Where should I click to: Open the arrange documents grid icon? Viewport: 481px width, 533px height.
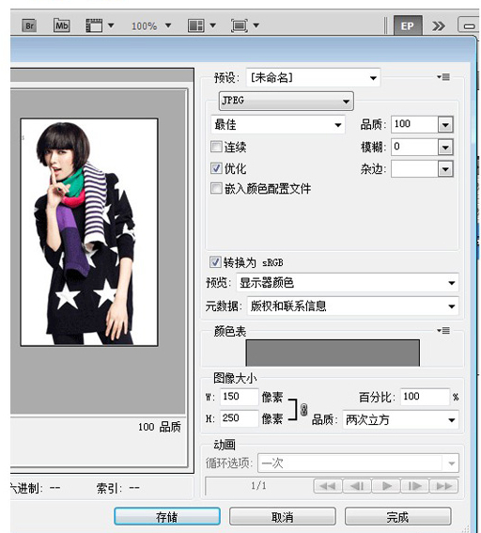point(196,25)
